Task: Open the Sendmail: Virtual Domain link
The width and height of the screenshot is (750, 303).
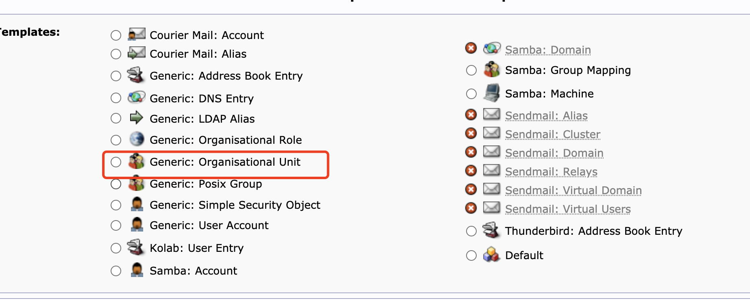Action: (573, 190)
